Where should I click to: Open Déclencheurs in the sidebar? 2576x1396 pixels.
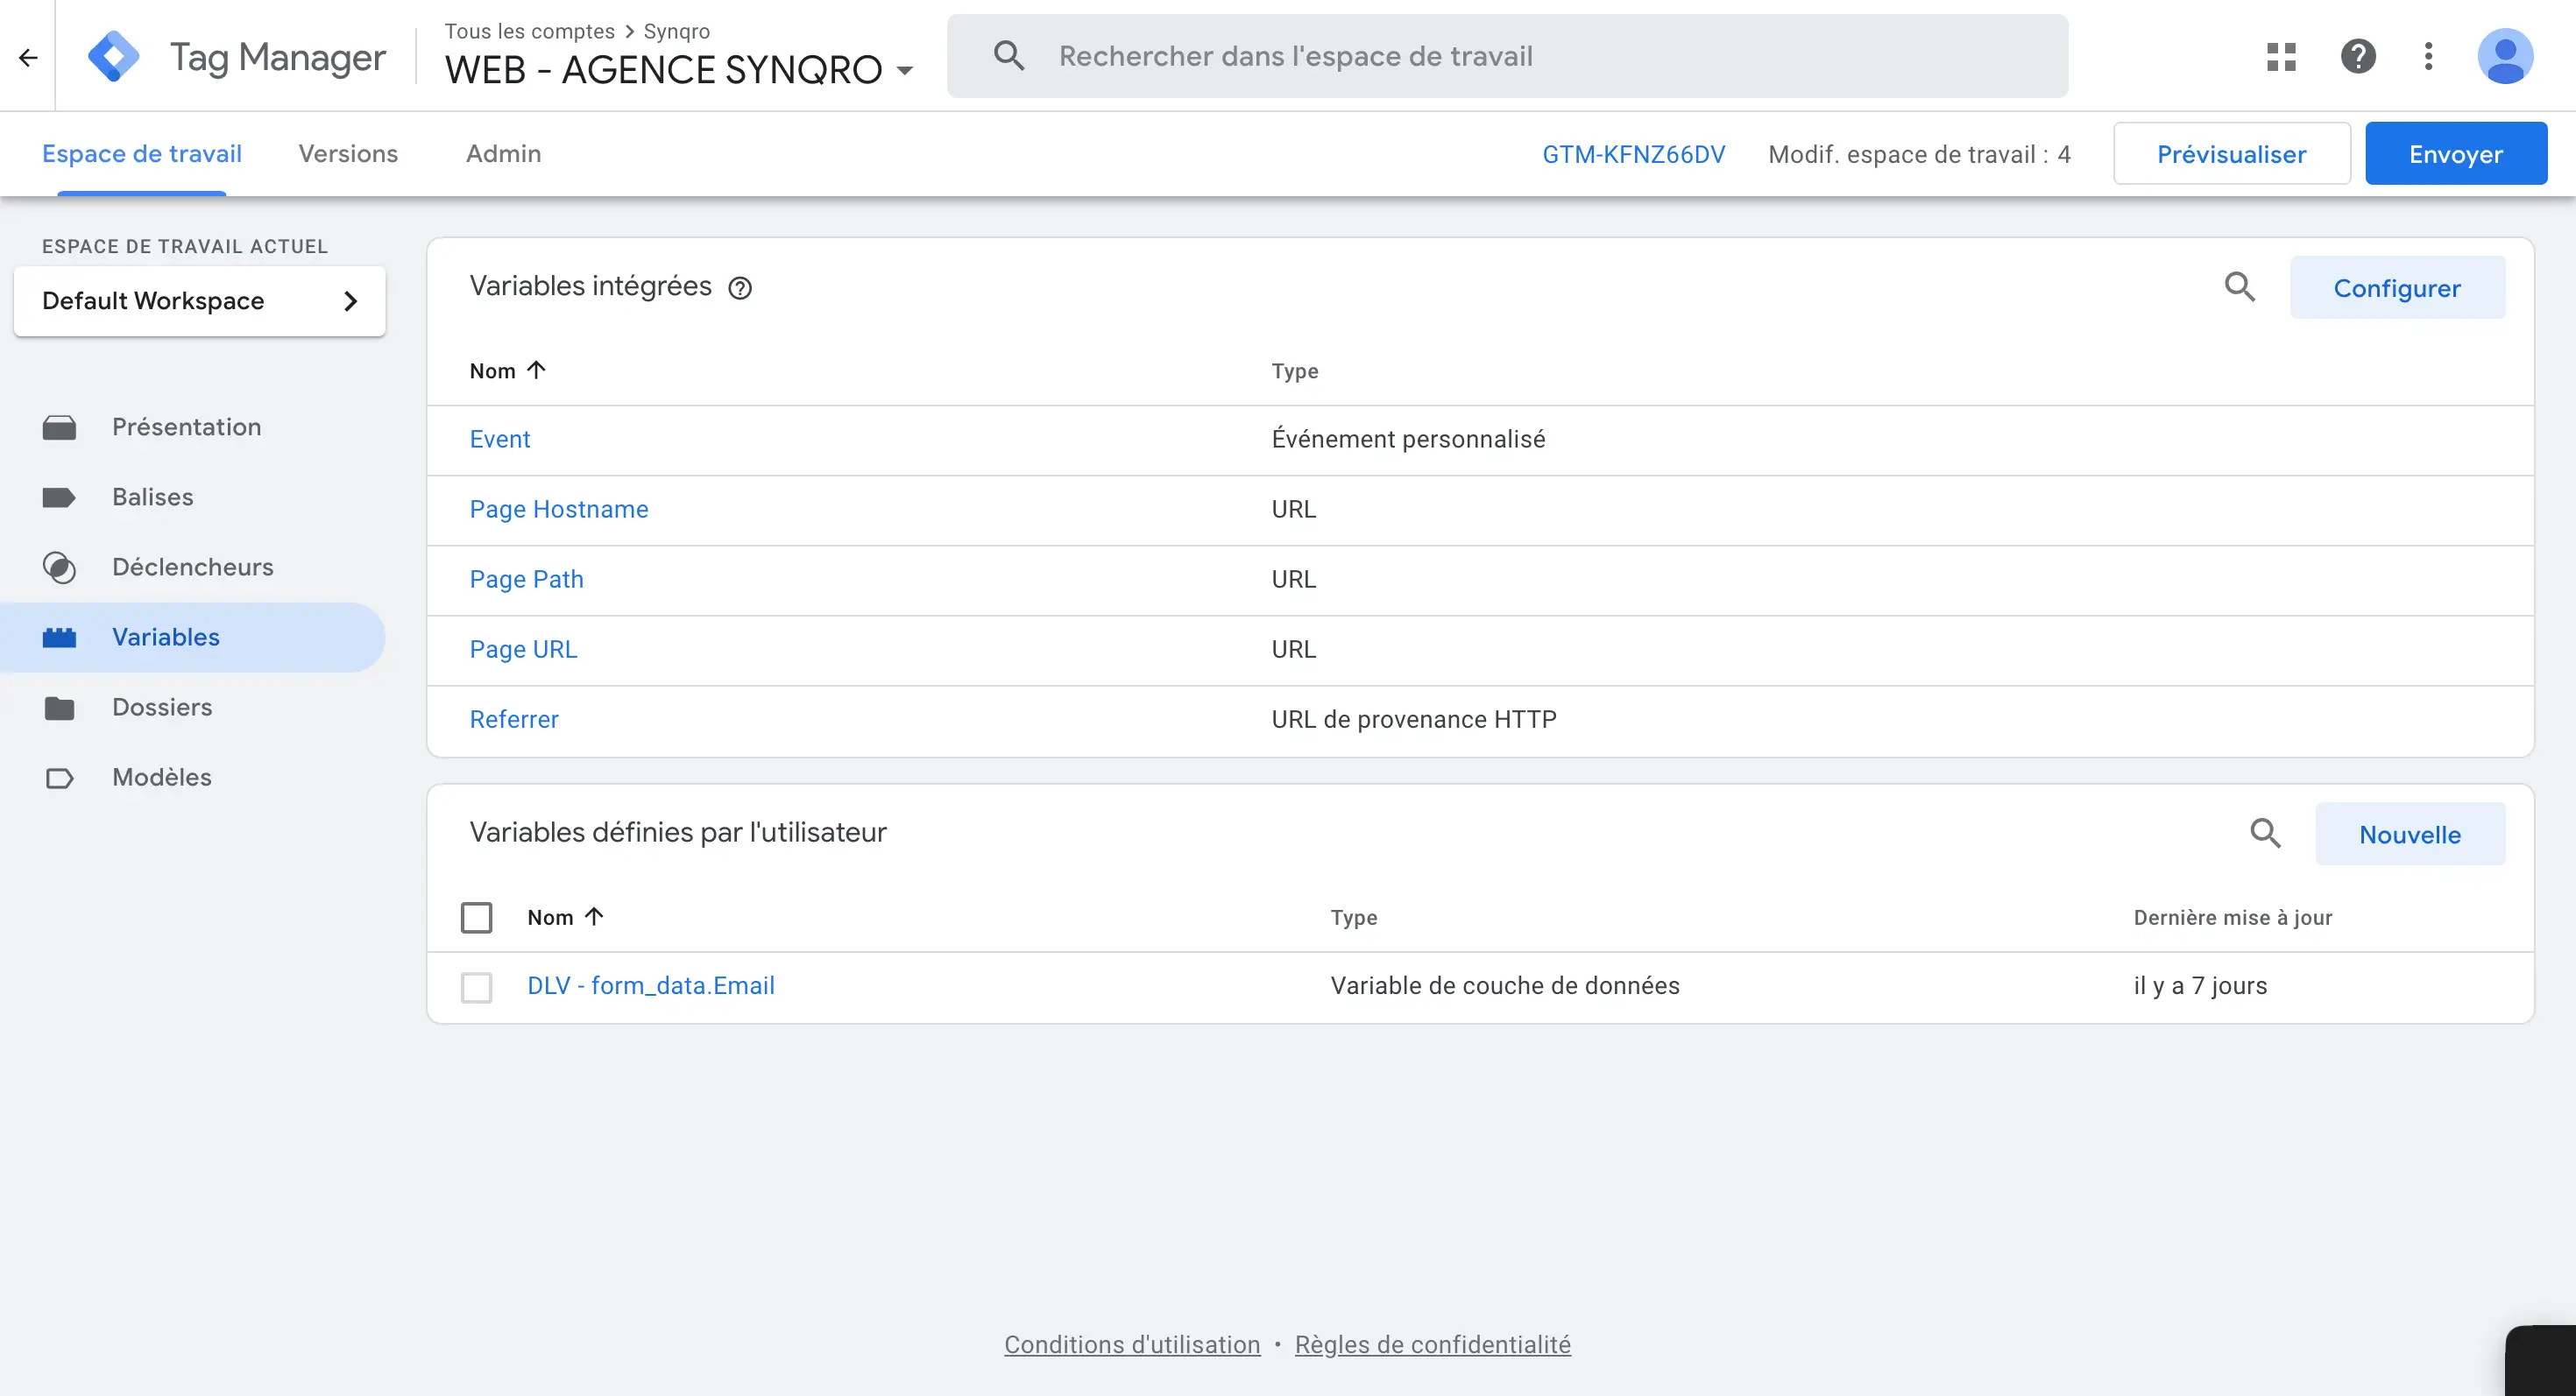pyautogui.click(x=192, y=567)
